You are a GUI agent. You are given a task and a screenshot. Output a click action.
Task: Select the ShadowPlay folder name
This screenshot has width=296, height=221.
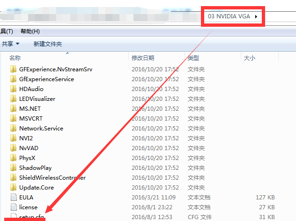click(35, 168)
